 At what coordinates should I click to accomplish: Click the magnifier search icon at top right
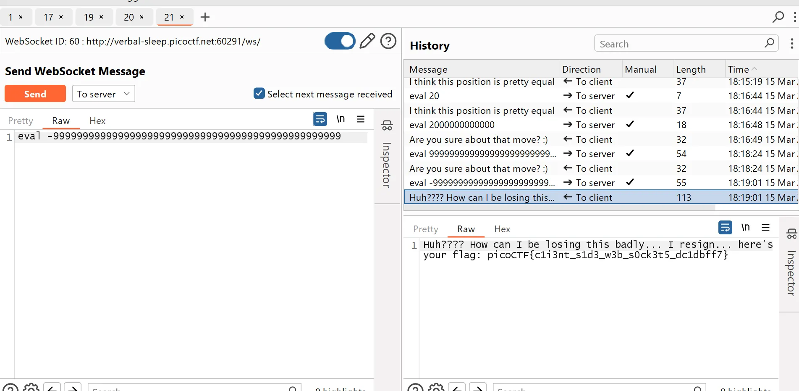[x=778, y=17]
